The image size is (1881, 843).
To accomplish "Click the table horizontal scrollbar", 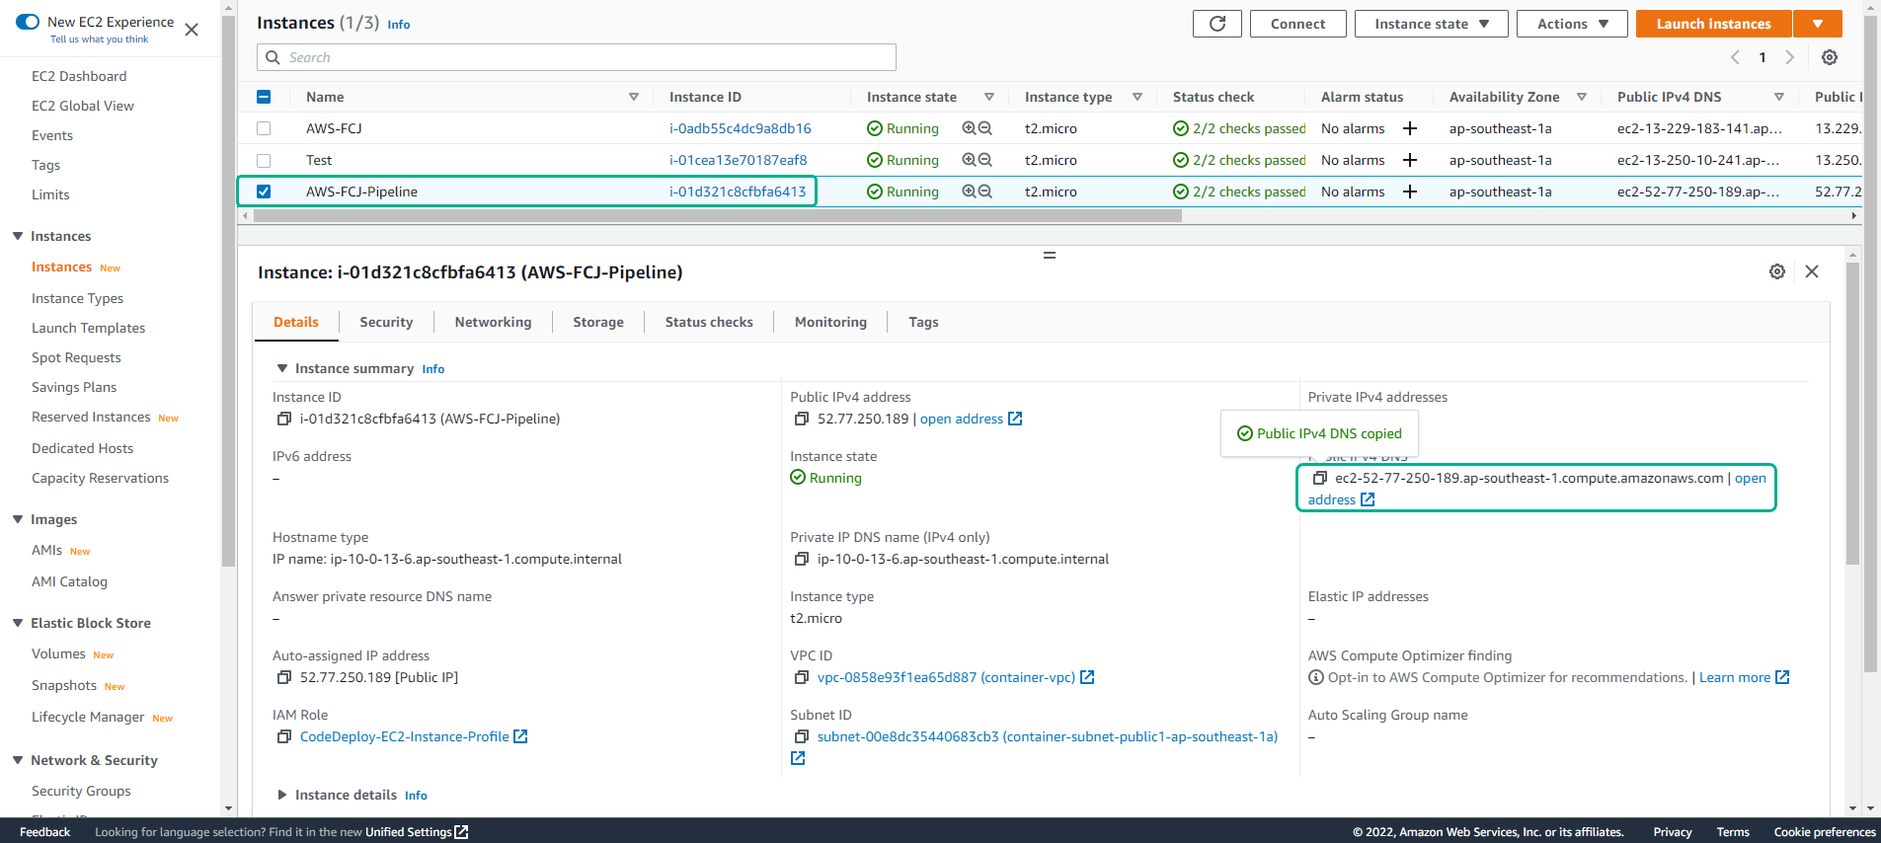I will [x=718, y=215].
